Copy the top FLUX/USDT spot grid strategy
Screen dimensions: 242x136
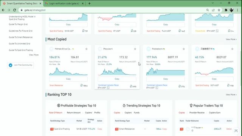[x=166, y=25]
